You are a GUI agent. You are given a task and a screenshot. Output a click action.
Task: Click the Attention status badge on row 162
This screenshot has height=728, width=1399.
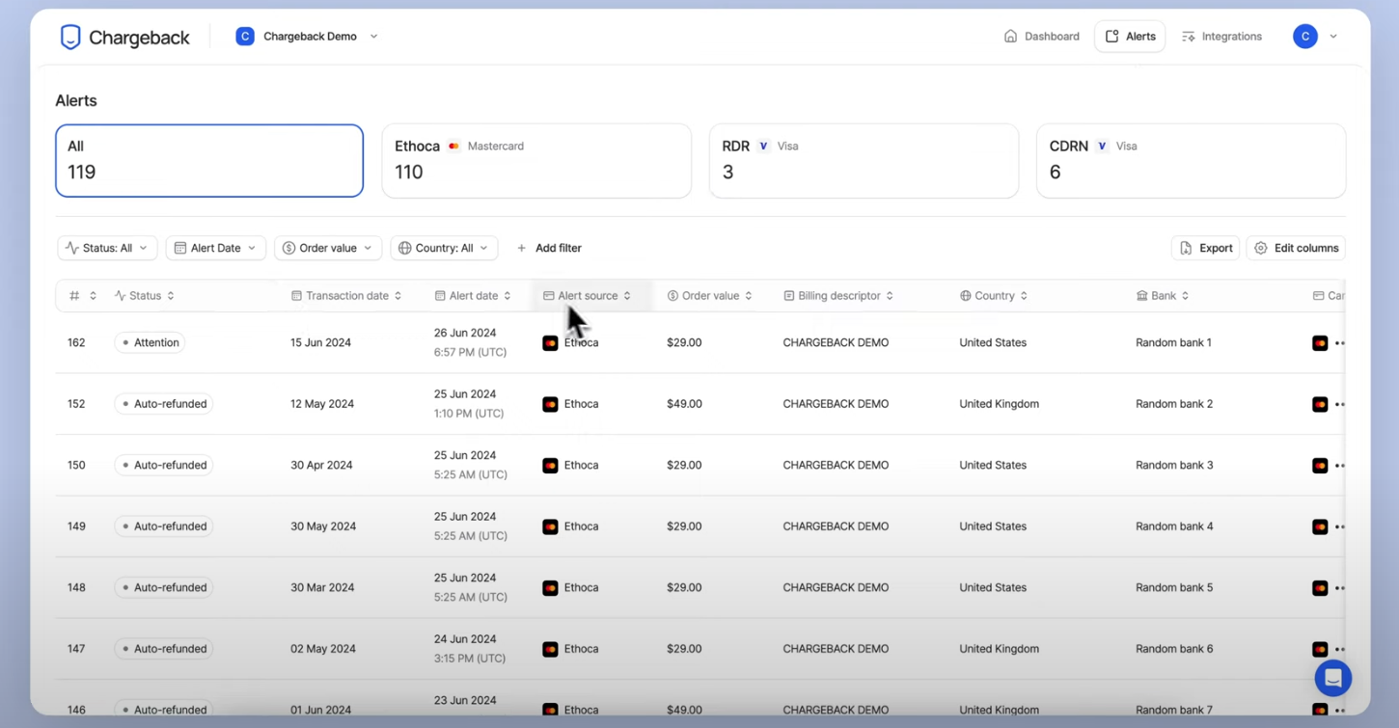click(x=150, y=342)
